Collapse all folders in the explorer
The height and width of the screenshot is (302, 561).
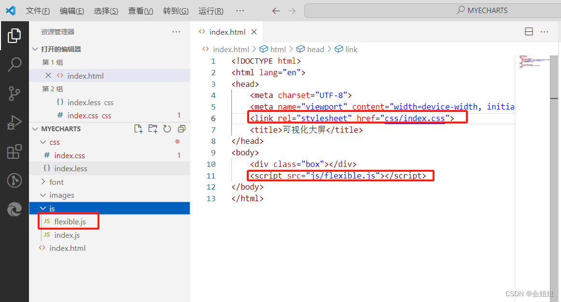(181, 129)
